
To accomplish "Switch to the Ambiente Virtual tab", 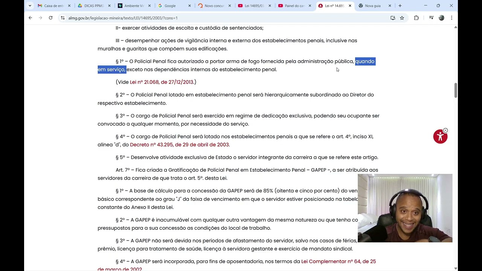I will click(134, 6).
